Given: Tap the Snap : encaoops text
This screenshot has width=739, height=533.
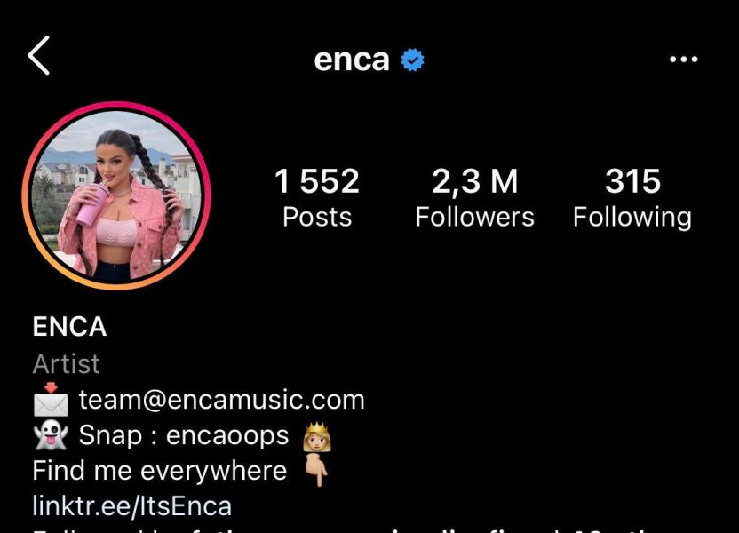Looking at the screenshot, I should pos(184,435).
